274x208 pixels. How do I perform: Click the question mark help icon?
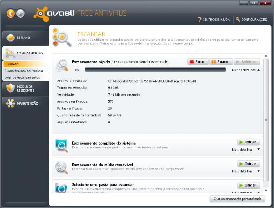tap(200, 20)
